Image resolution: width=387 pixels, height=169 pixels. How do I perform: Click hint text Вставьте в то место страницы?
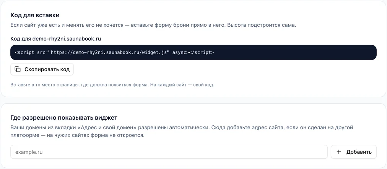[x=112, y=85]
